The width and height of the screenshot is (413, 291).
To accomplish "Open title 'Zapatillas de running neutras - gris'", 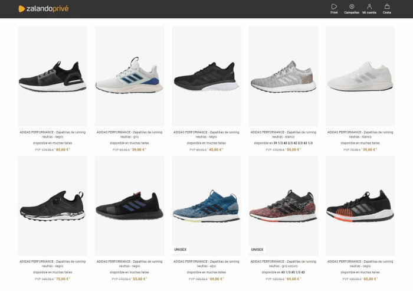I will coord(129,135).
